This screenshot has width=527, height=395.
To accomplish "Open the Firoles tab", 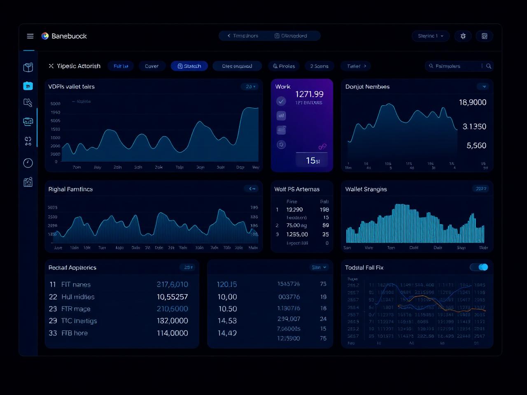I will 284,66.
